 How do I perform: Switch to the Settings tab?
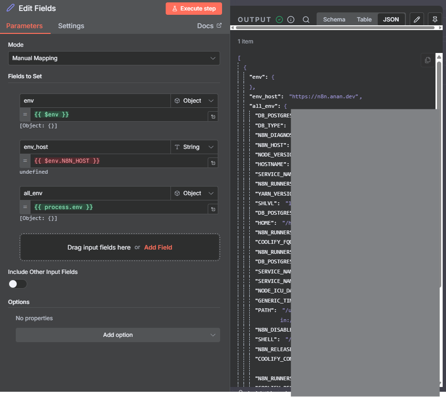click(x=71, y=26)
